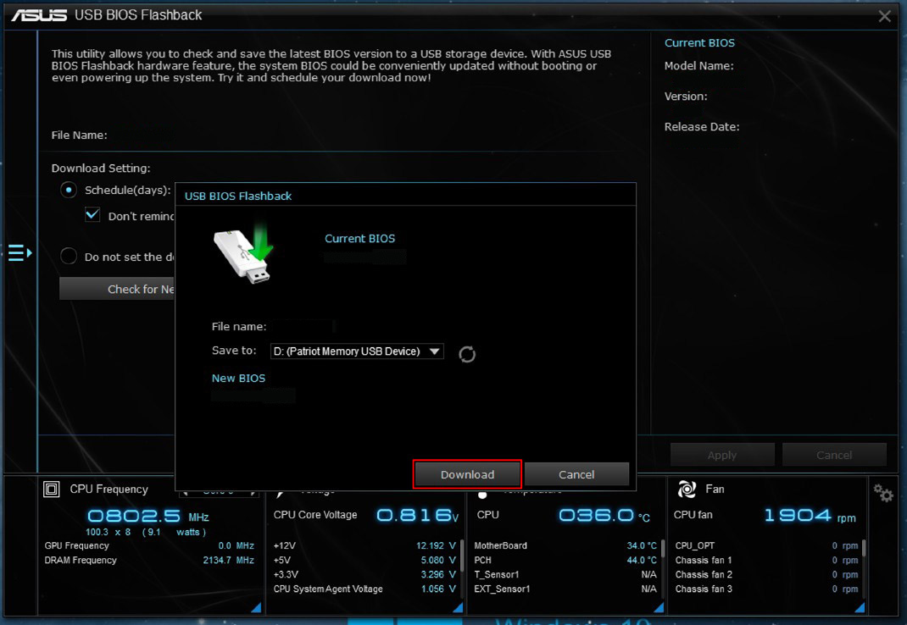Click the refresh icon beside Save to

[467, 354]
